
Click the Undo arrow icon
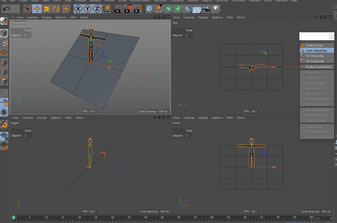click(6, 9)
